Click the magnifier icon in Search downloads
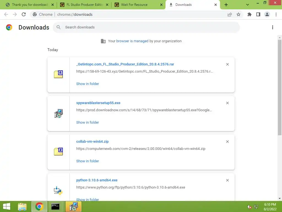Viewport: 282px width, 212px height. tap(58, 27)
